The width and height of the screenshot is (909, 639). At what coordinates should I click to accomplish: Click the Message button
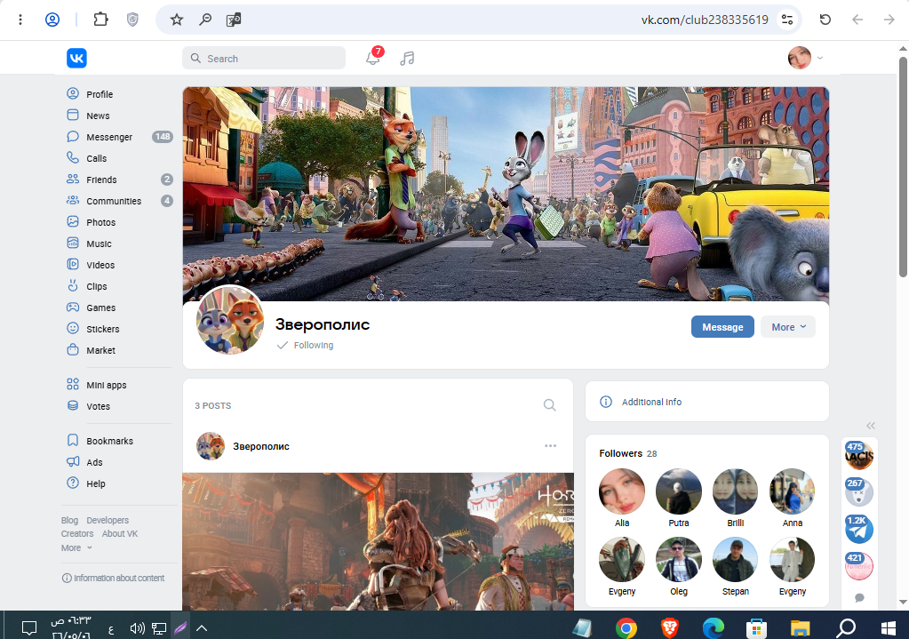(x=722, y=327)
